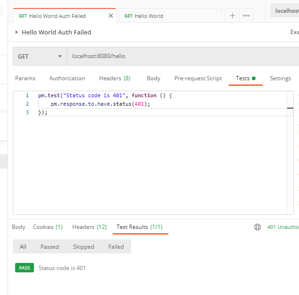The width and height of the screenshot is (299, 295).
Task: Open the Examples link
Action: point(295,32)
